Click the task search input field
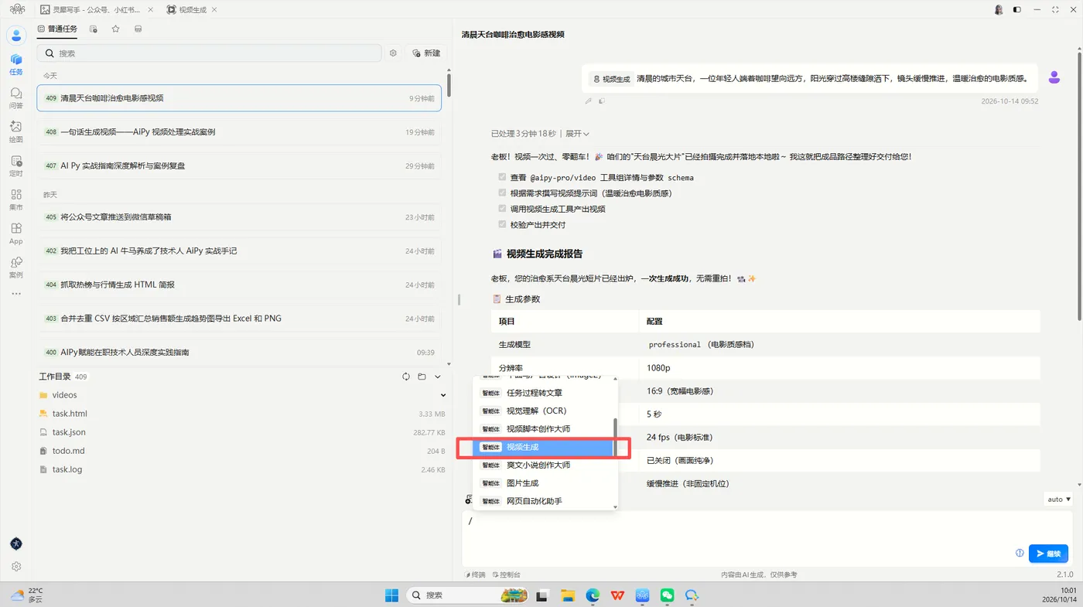This screenshot has width=1083, height=607. [209, 53]
